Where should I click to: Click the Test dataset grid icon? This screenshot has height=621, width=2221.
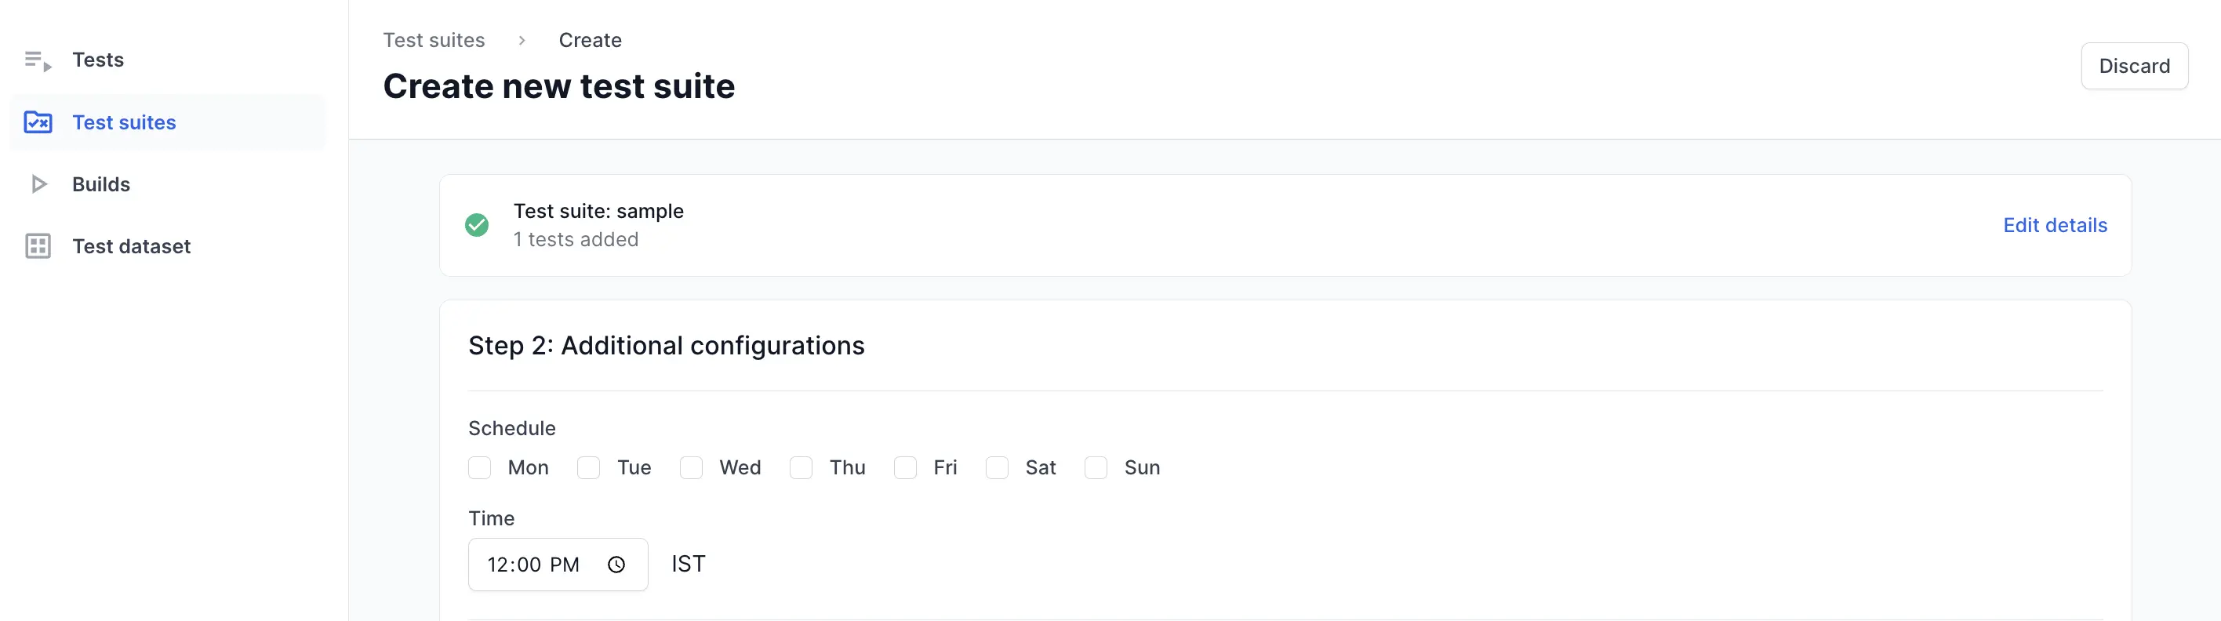38,247
